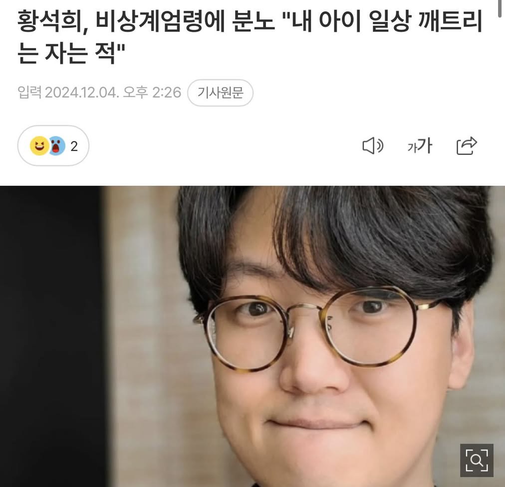Open the 기사원문 original article link
Screen dimensions: 505x487
(220, 93)
